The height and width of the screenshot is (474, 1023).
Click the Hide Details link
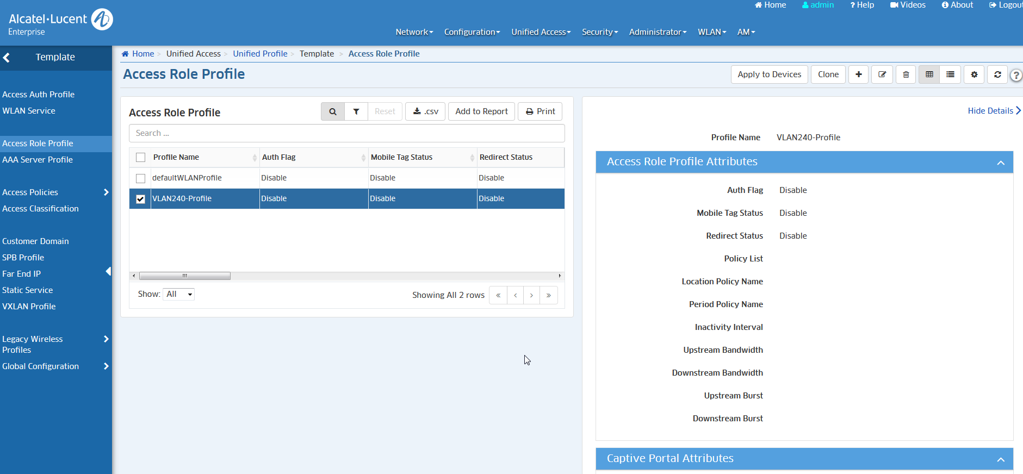pyautogui.click(x=993, y=111)
